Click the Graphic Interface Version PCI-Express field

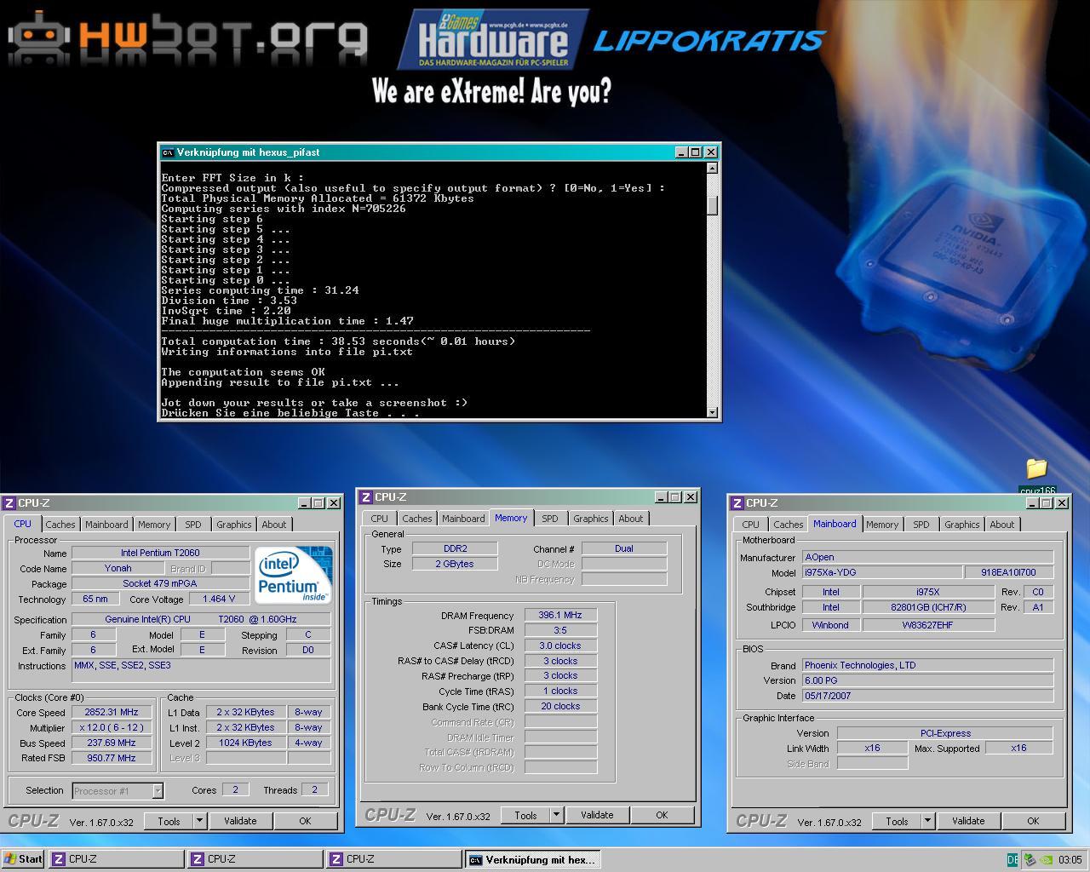945,732
